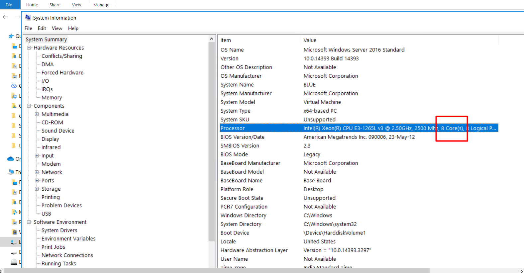Screen dimensions: 524x273
Task: Collapse the Hardware Resources tree node
Action: click(x=29, y=48)
